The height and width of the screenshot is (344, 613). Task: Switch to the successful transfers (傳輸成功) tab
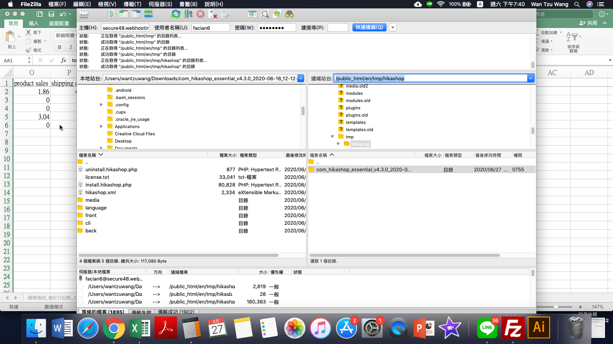pyautogui.click(x=176, y=312)
